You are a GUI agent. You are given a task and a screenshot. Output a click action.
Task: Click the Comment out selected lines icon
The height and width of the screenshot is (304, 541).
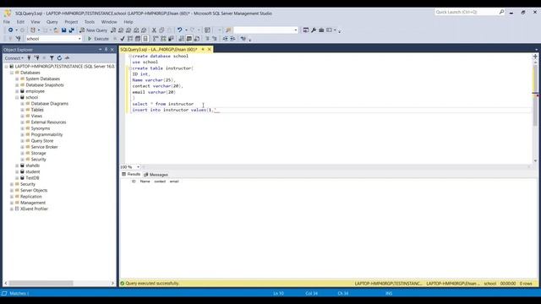(207, 39)
